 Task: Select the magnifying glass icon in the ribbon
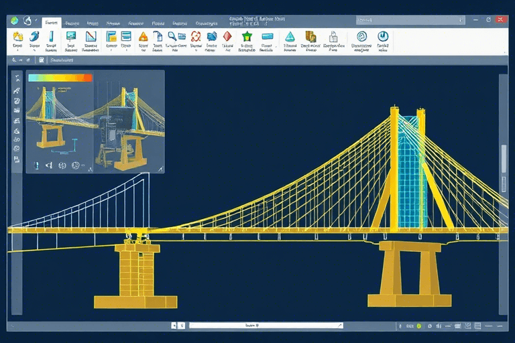click(x=173, y=37)
